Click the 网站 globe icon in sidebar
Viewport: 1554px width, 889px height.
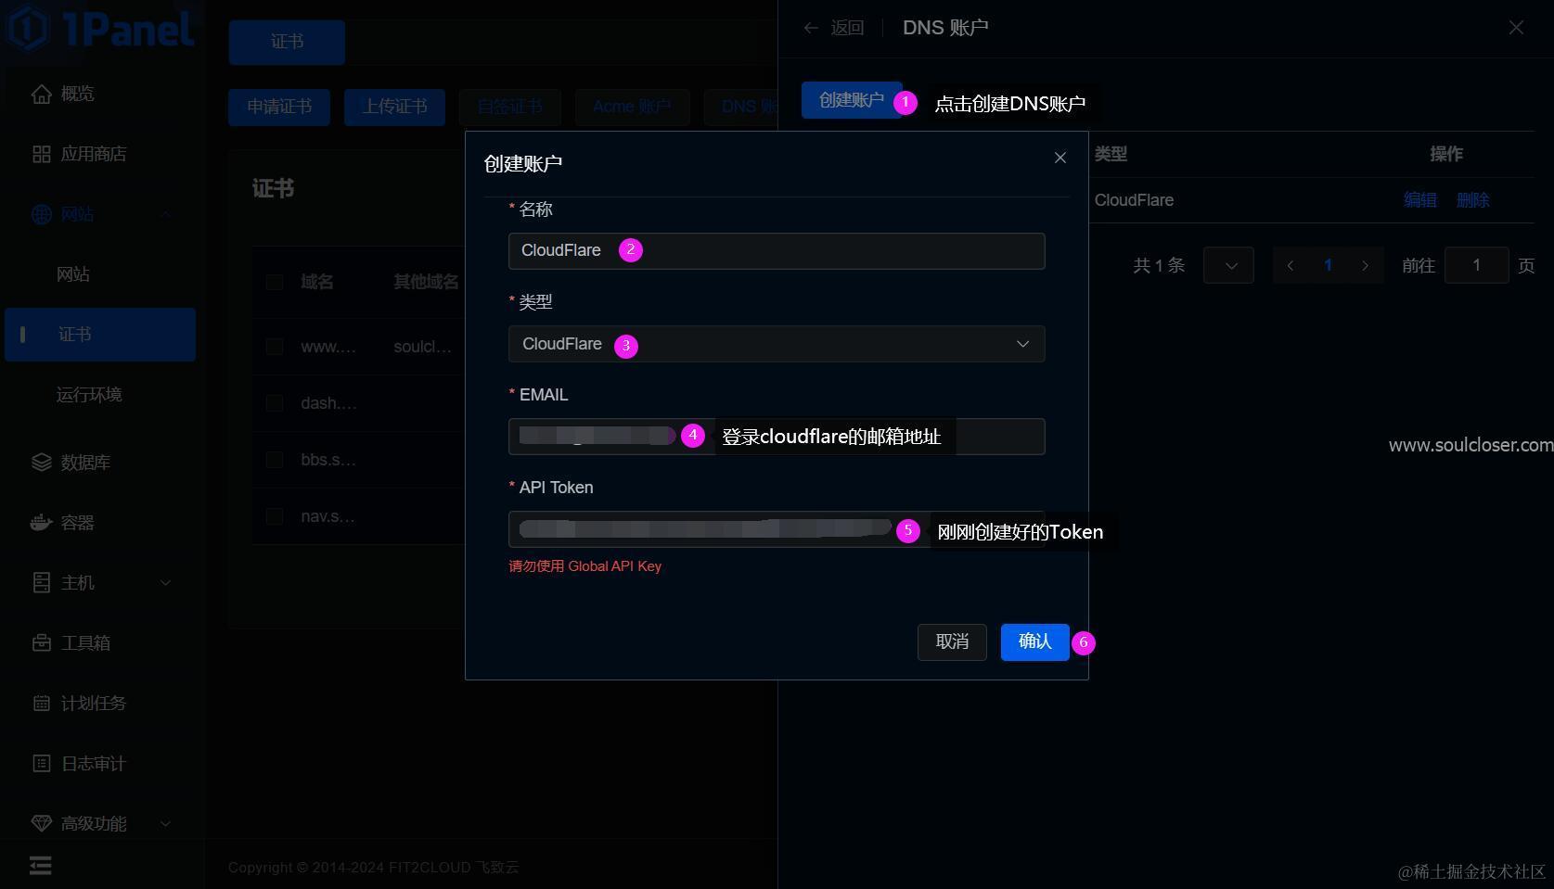point(41,214)
